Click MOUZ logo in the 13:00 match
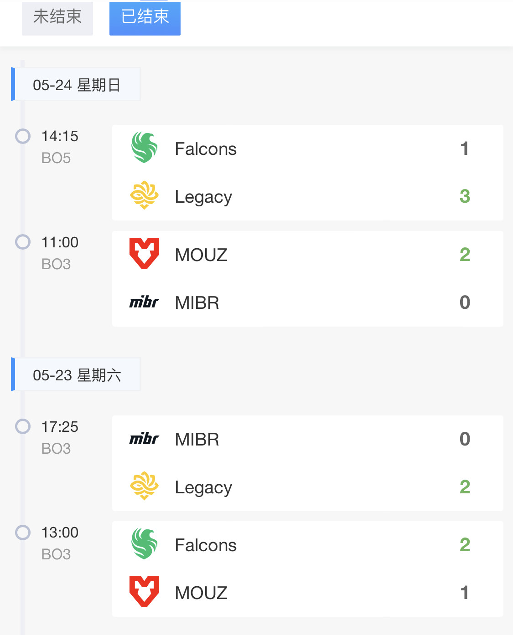The image size is (513, 635). click(144, 591)
